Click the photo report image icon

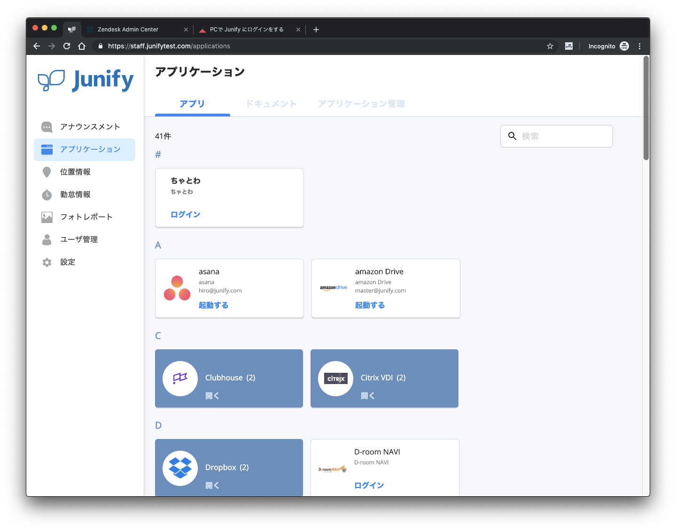coord(47,217)
